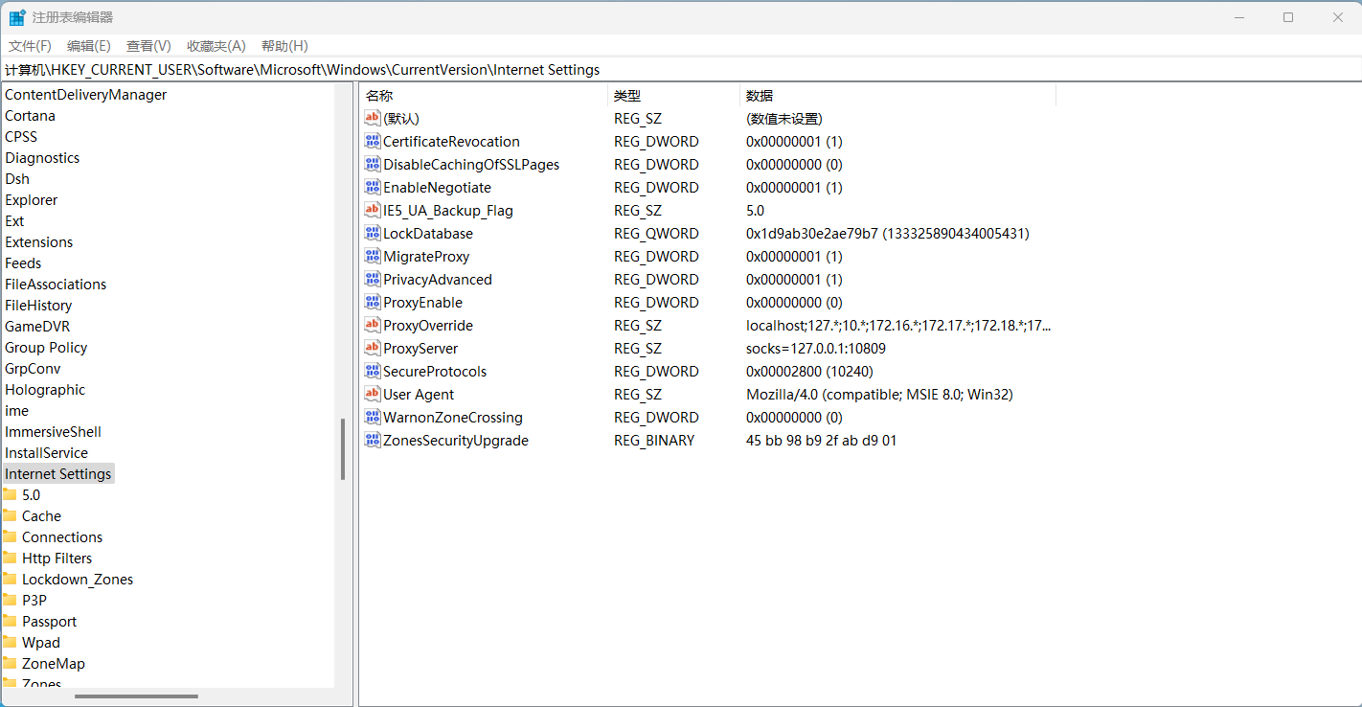The height and width of the screenshot is (707, 1362).
Task: Sort by the 名称 column header
Action: 484,96
